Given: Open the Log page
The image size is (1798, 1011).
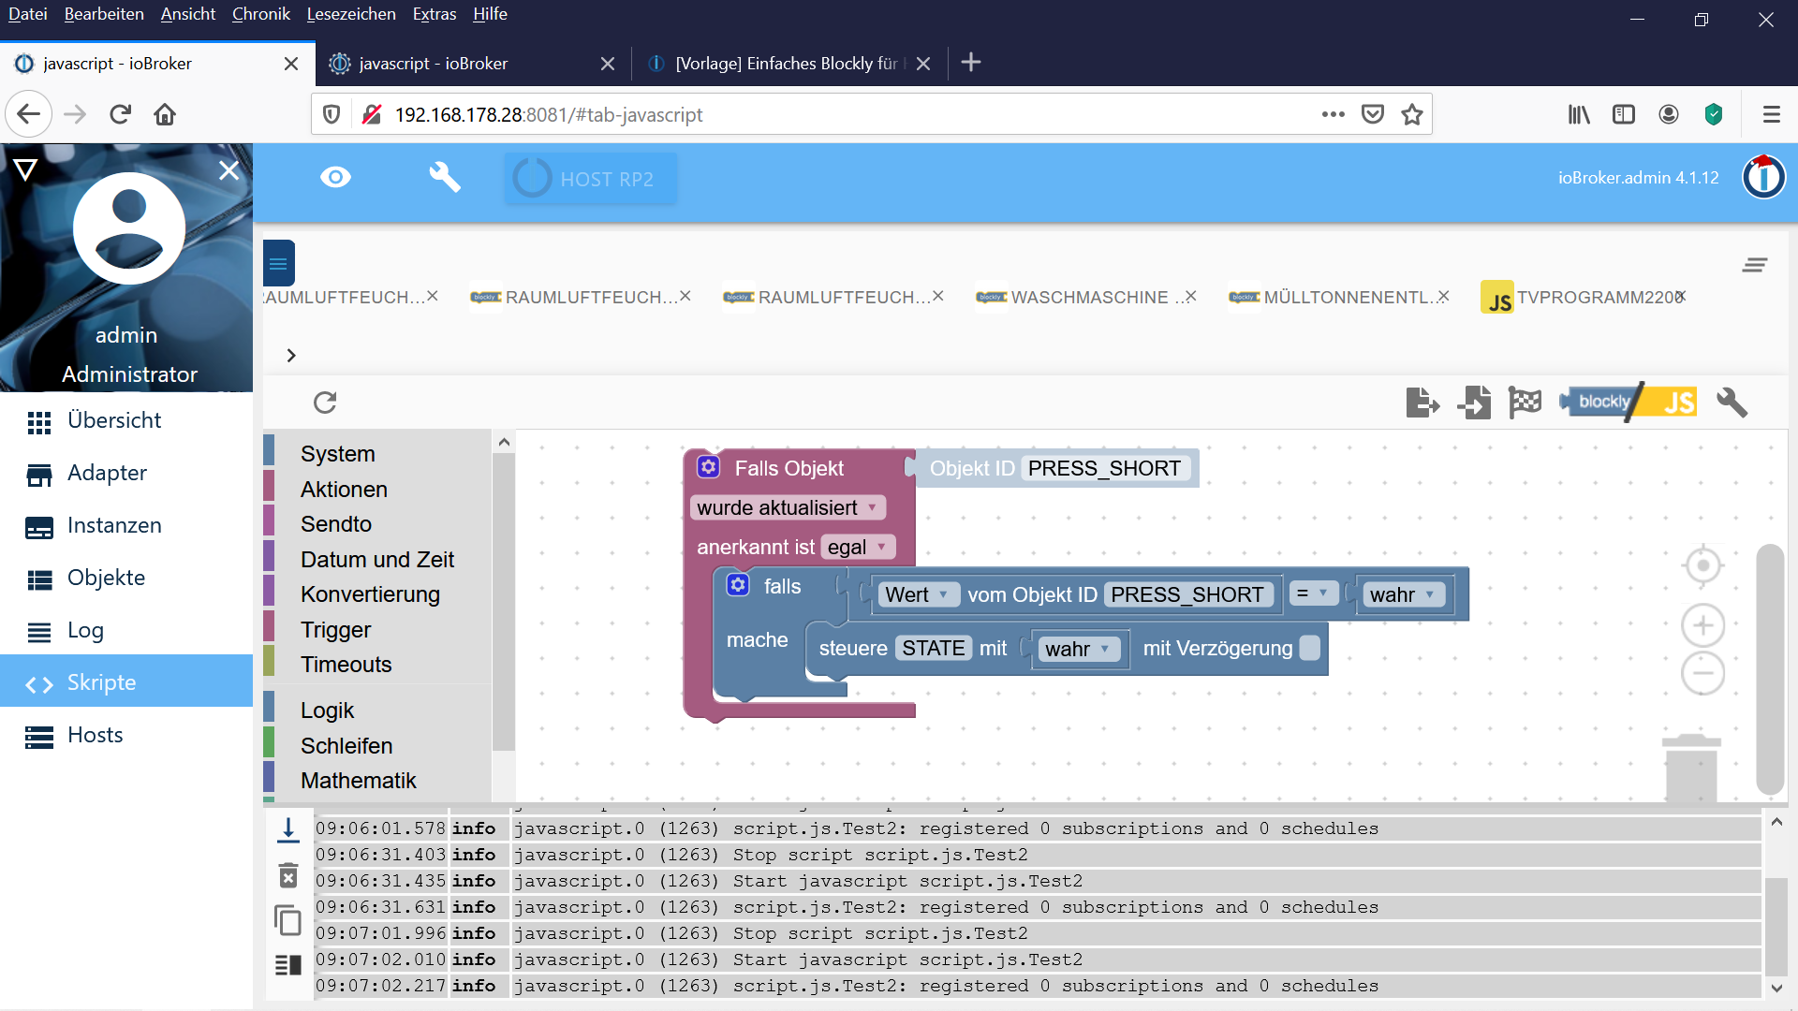Looking at the screenshot, I should click(x=126, y=631).
